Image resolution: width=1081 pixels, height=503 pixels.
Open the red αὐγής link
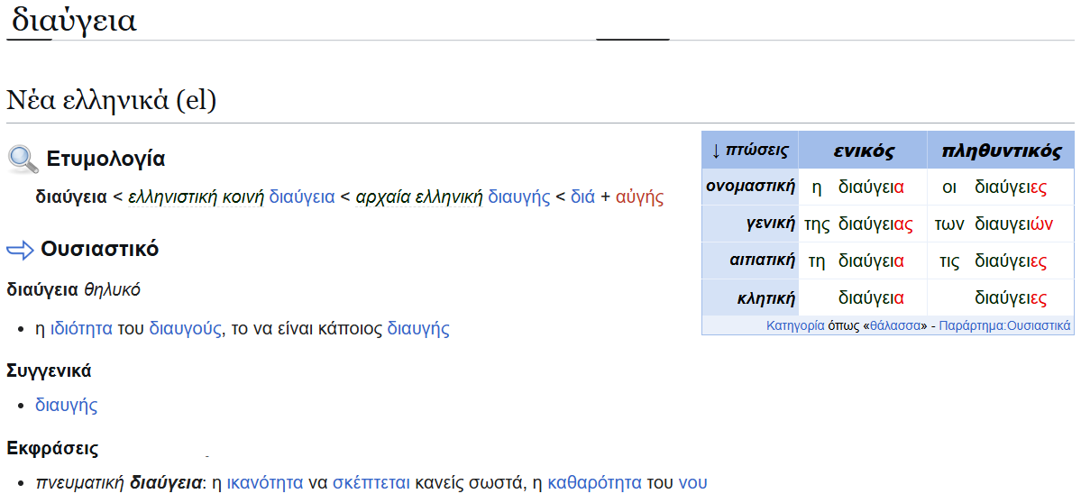tap(639, 197)
